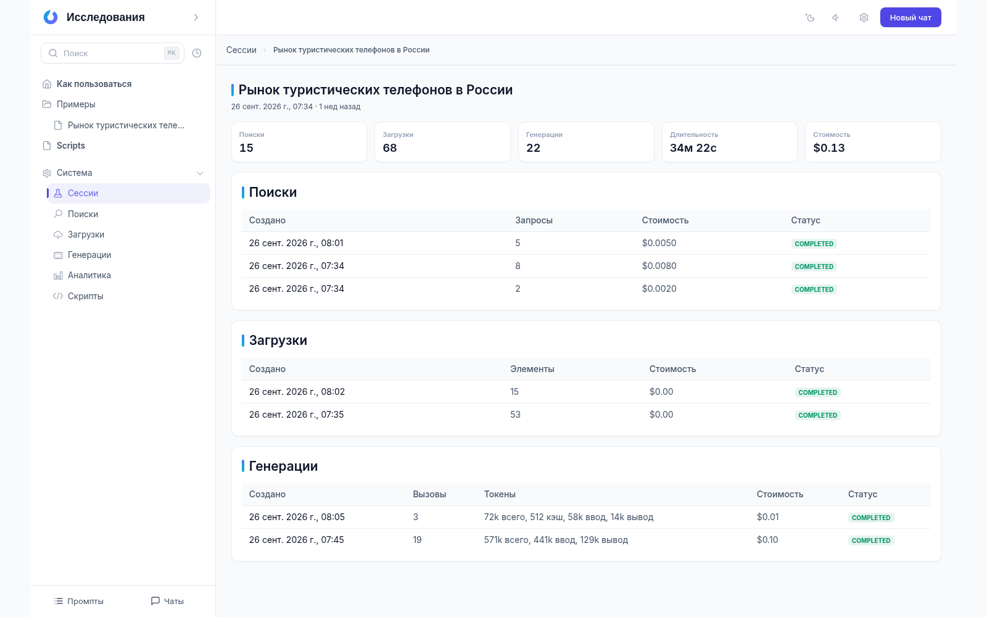Switch to the Чаты tab
Image resolution: width=987 pixels, height=617 pixels.
tap(167, 601)
